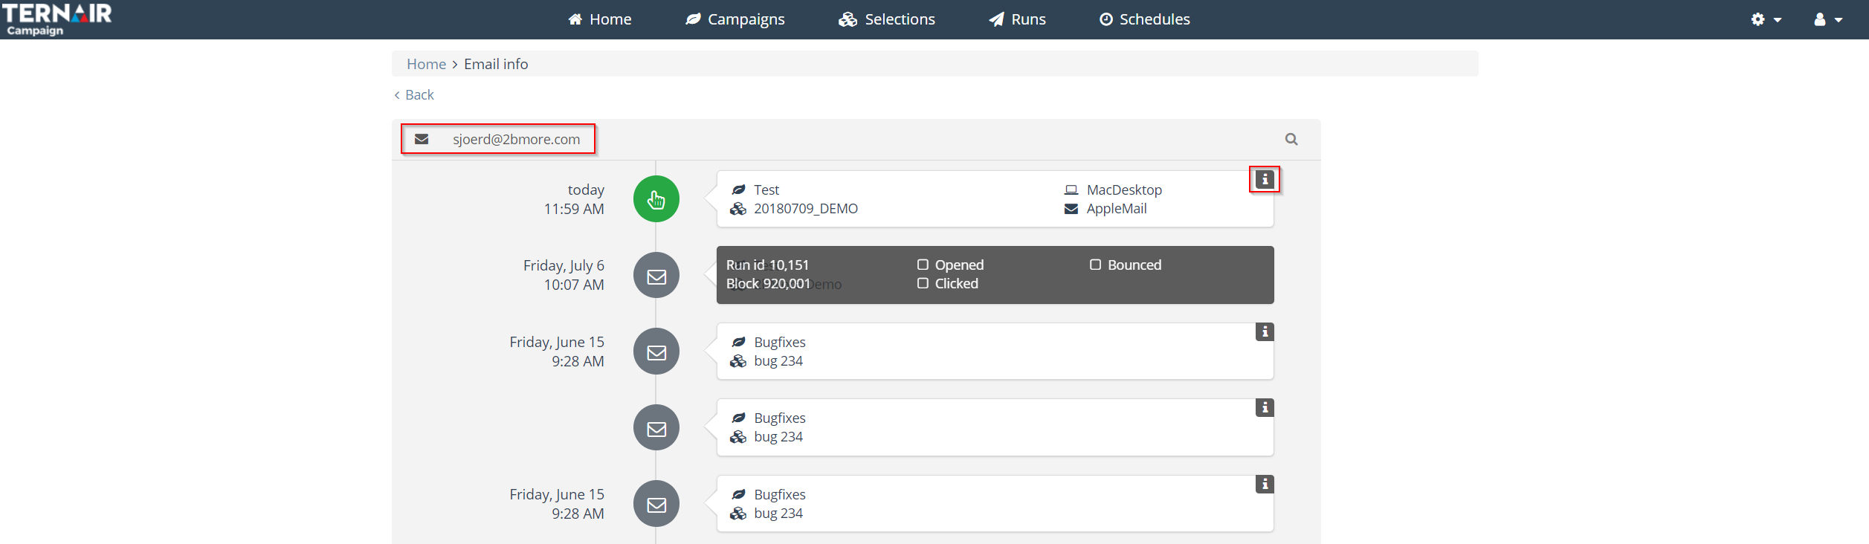Open the settings gear dropdown
This screenshot has width=1869, height=544.
coord(1766,19)
